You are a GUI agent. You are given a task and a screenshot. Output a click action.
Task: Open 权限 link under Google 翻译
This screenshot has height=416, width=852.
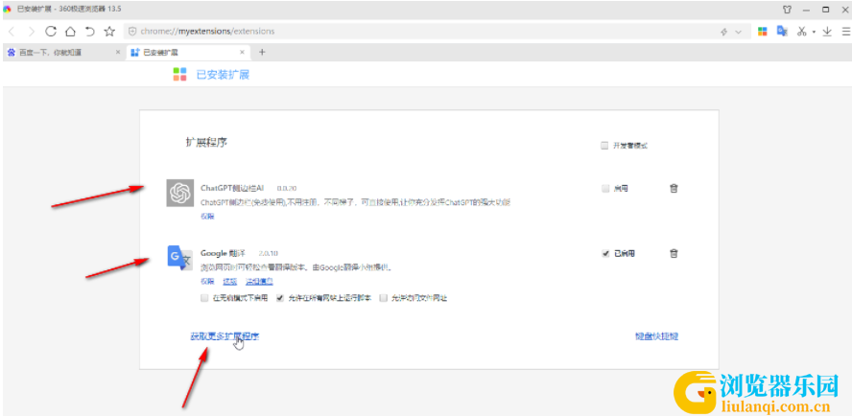coord(207,281)
